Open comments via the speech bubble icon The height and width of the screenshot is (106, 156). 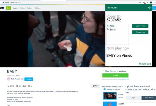tap(29, 86)
